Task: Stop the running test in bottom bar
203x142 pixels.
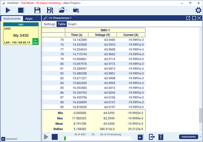Action: pos(55,137)
